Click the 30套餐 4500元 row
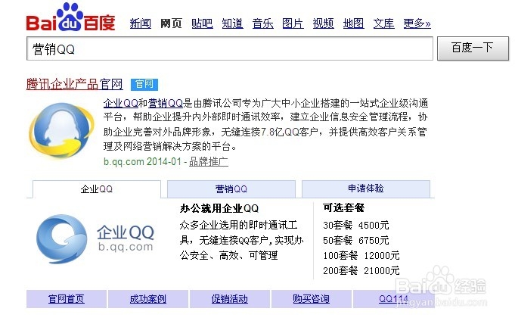 coord(355,226)
